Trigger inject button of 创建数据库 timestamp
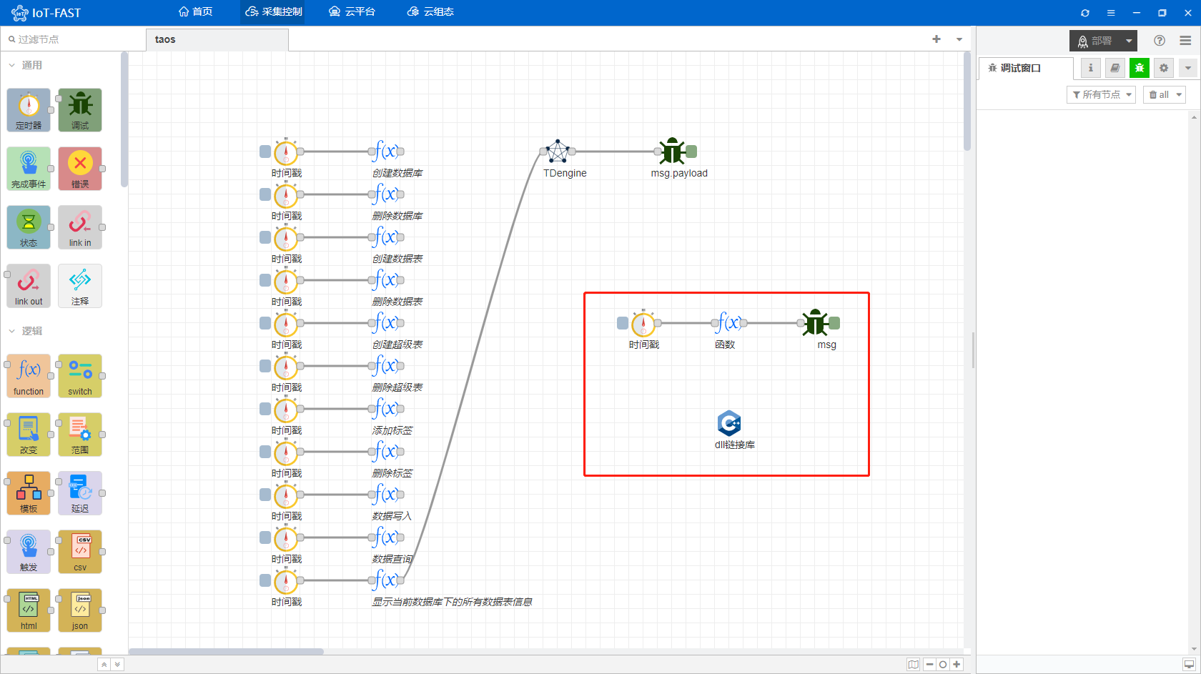Image resolution: width=1201 pixels, height=674 pixels. pos(265,152)
